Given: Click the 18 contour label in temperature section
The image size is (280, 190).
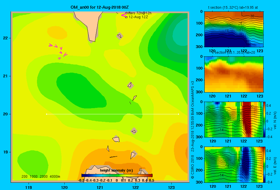Looking at the screenshot, I should coord(227,31).
